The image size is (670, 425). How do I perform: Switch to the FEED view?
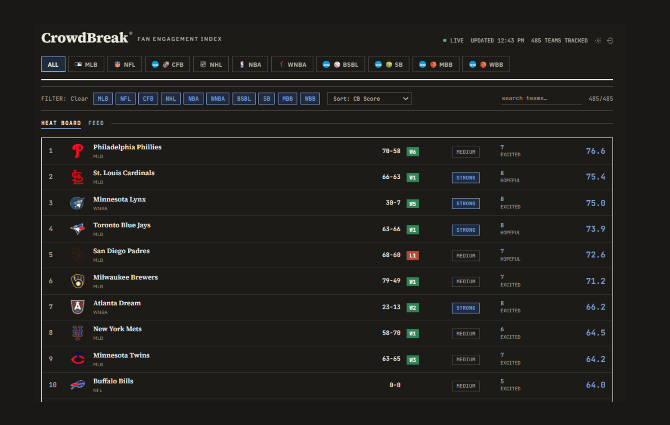[x=96, y=123]
